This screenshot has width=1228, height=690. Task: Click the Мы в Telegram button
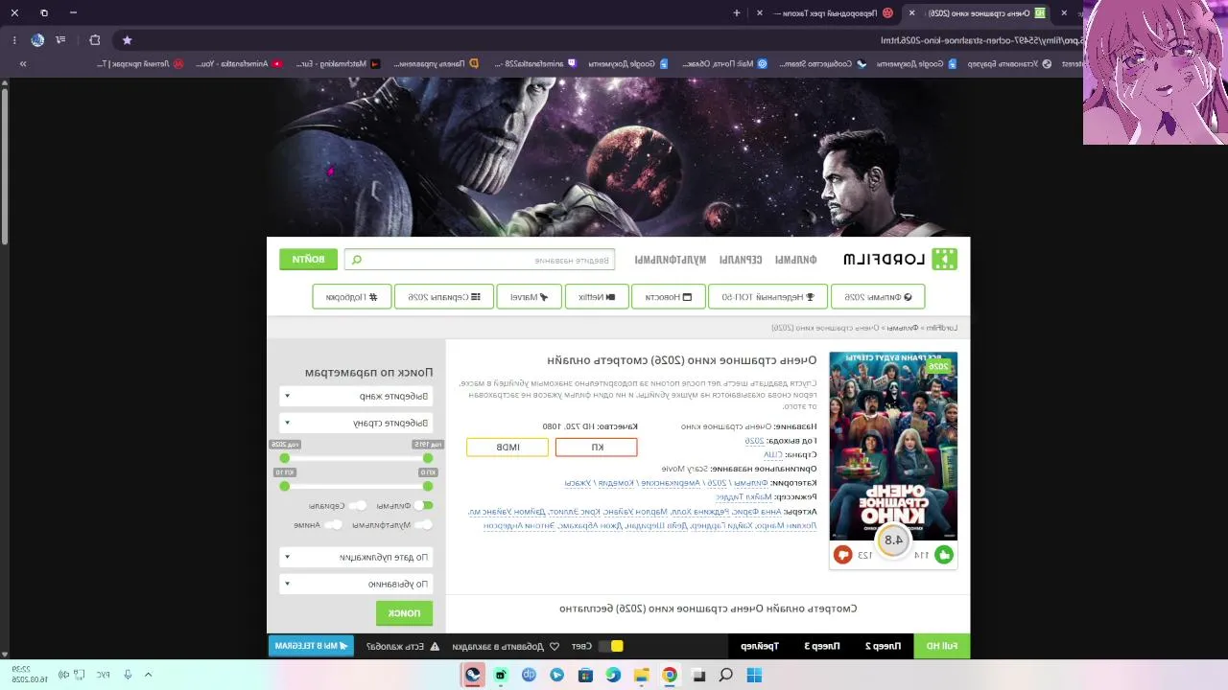pos(312,646)
